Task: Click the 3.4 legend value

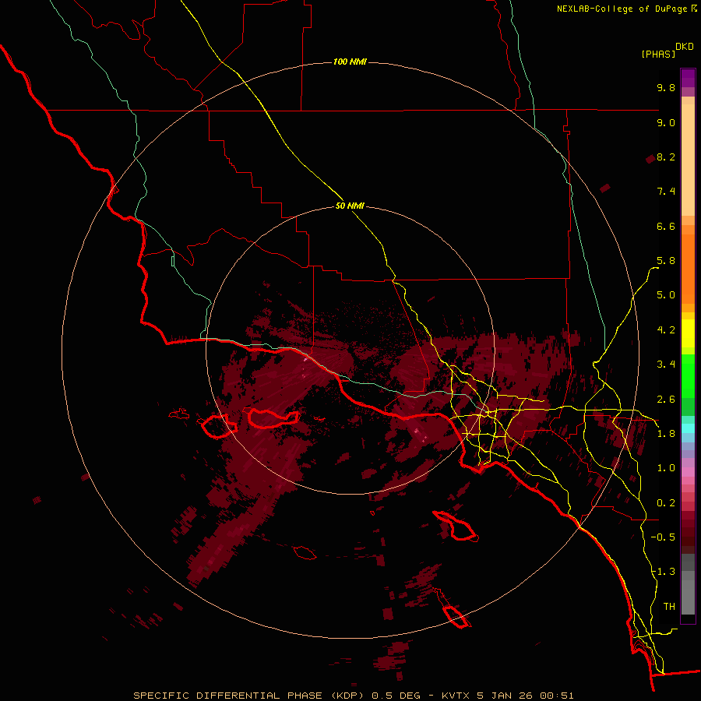Action: (x=666, y=365)
